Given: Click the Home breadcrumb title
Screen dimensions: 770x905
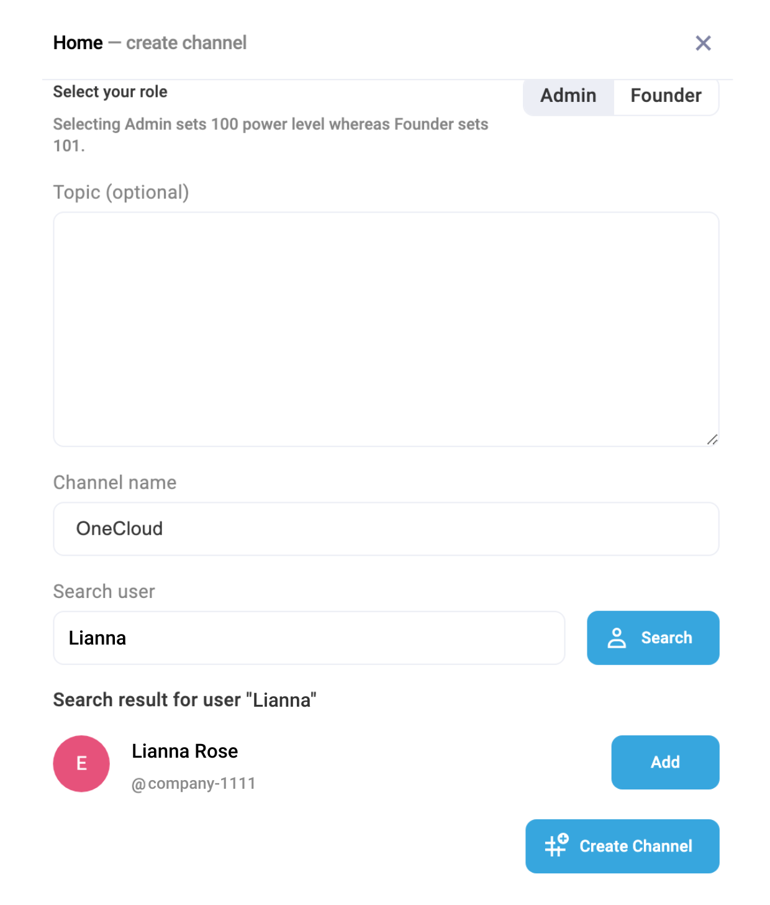Looking at the screenshot, I should click(x=78, y=43).
